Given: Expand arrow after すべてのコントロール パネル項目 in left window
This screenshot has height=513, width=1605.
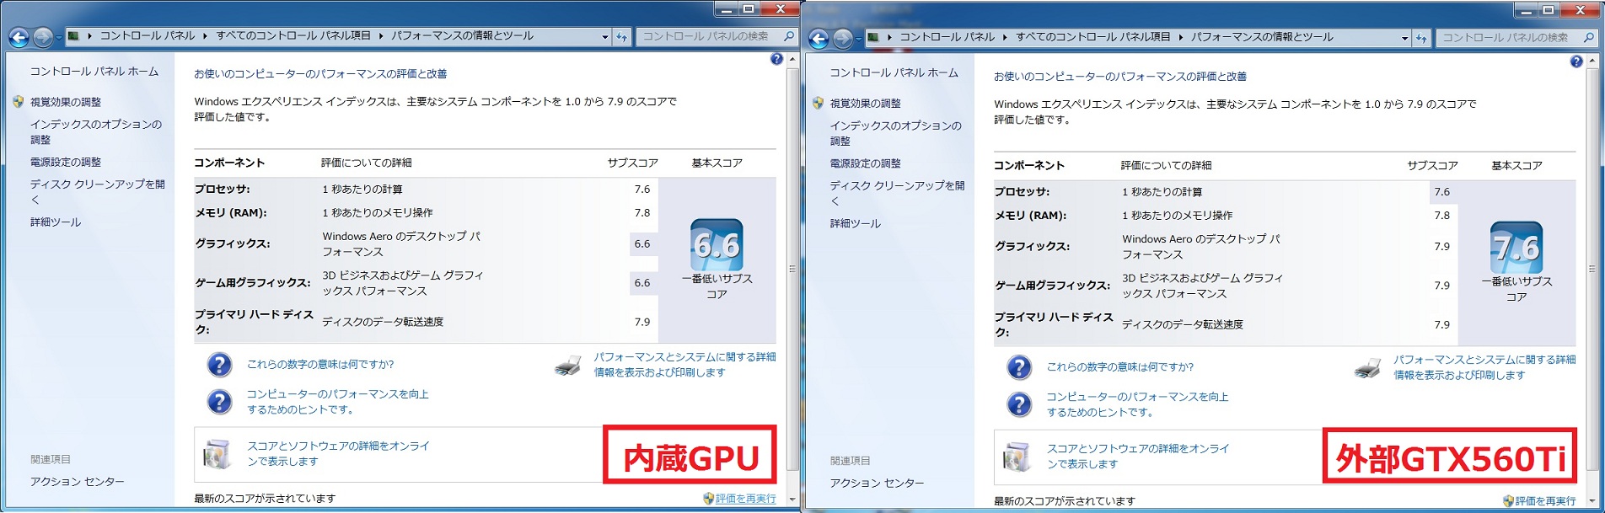Looking at the screenshot, I should click(381, 36).
